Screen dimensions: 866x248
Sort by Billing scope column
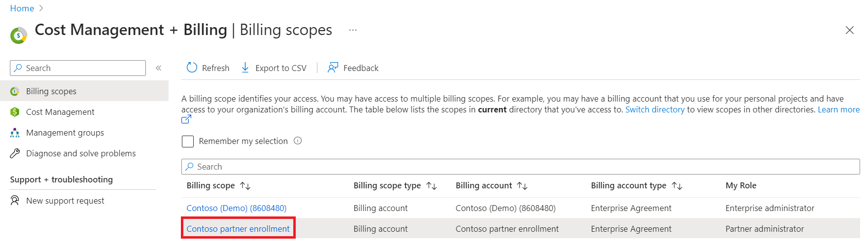click(x=245, y=186)
